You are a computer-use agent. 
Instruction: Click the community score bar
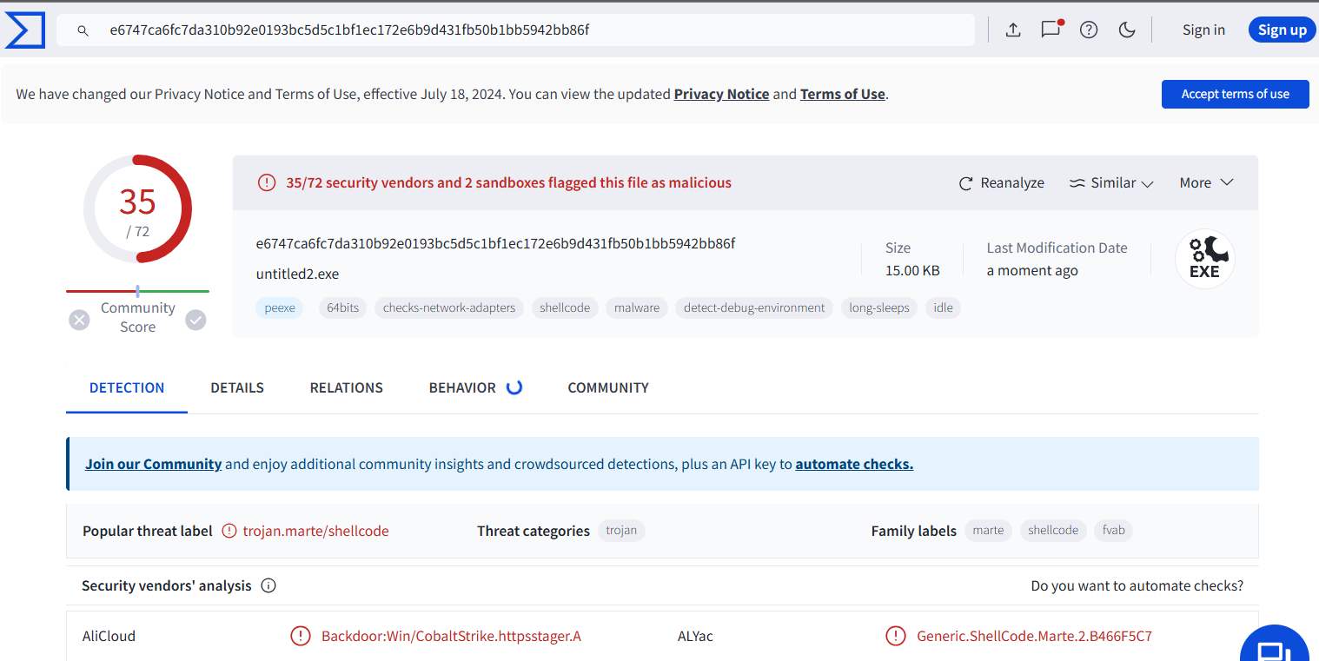(x=137, y=291)
